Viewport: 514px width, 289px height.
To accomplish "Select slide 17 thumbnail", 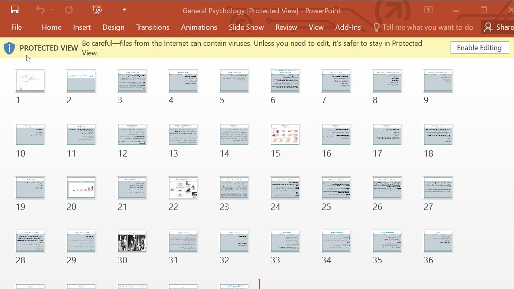I will click(387, 134).
